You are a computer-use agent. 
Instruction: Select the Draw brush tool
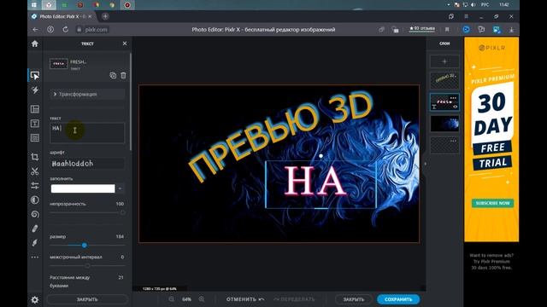(x=35, y=242)
